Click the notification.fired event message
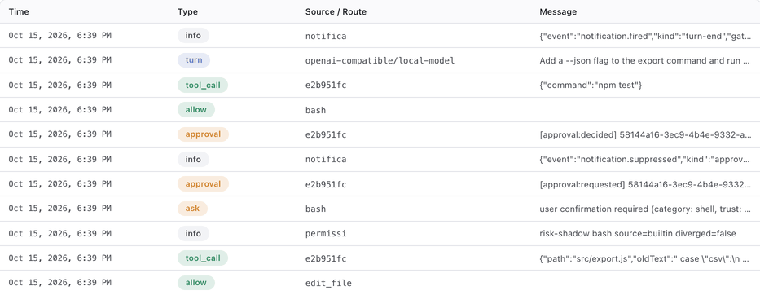Viewport: 760px width, 295px height. pos(646,36)
